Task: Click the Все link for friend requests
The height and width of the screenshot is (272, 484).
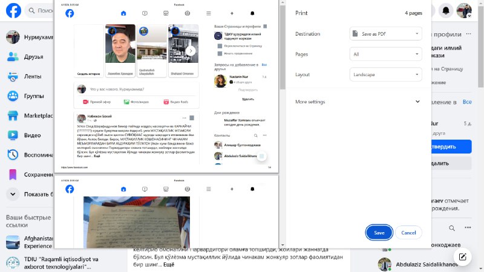Action: (x=467, y=102)
